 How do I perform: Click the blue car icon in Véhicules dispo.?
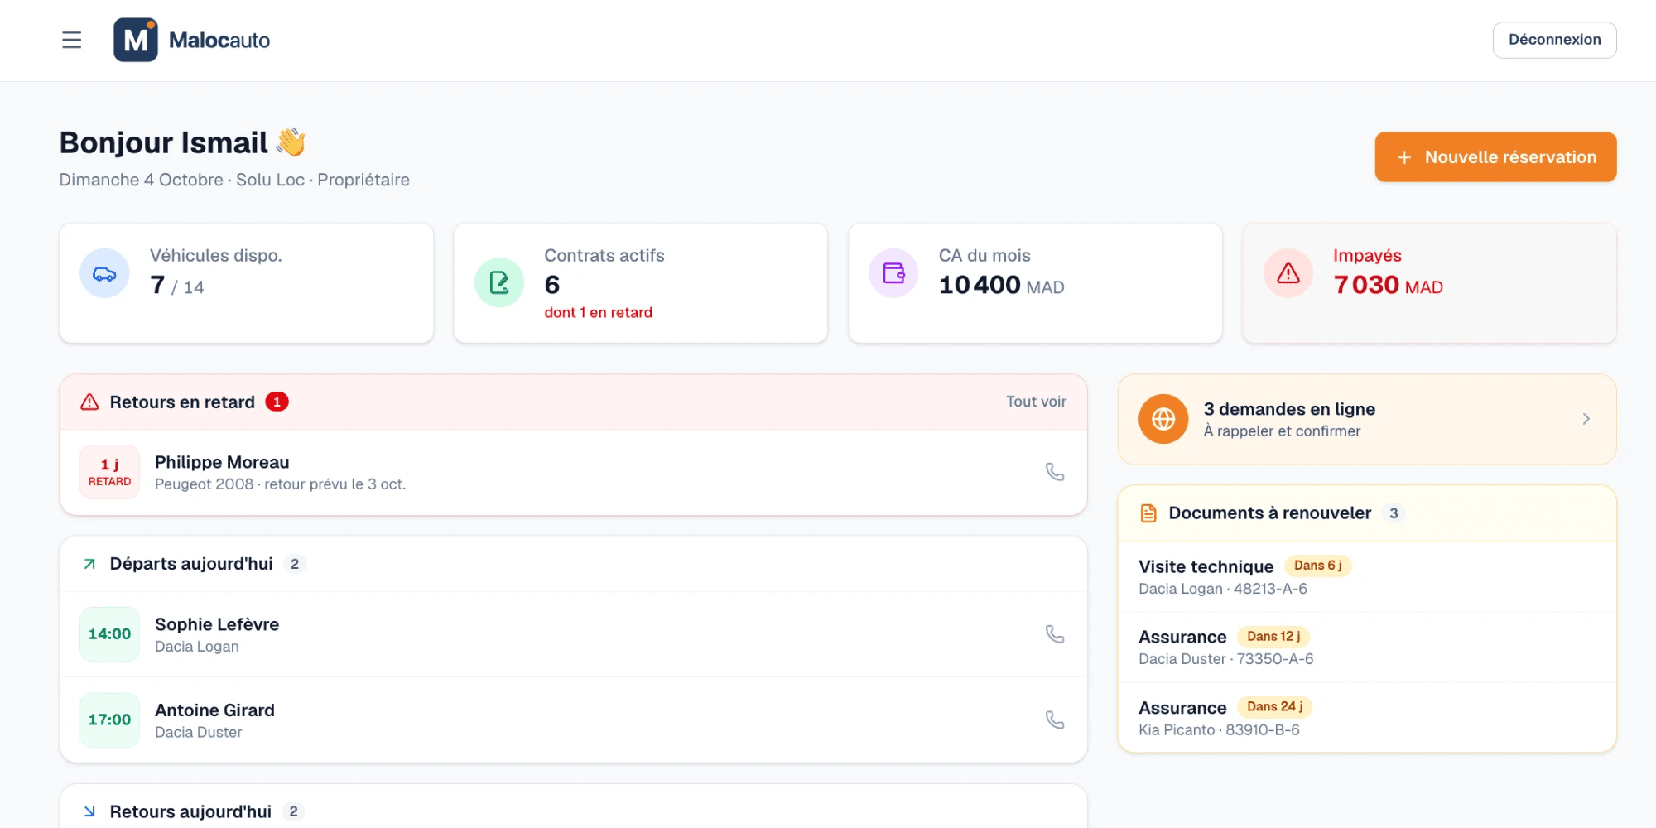pyautogui.click(x=104, y=273)
